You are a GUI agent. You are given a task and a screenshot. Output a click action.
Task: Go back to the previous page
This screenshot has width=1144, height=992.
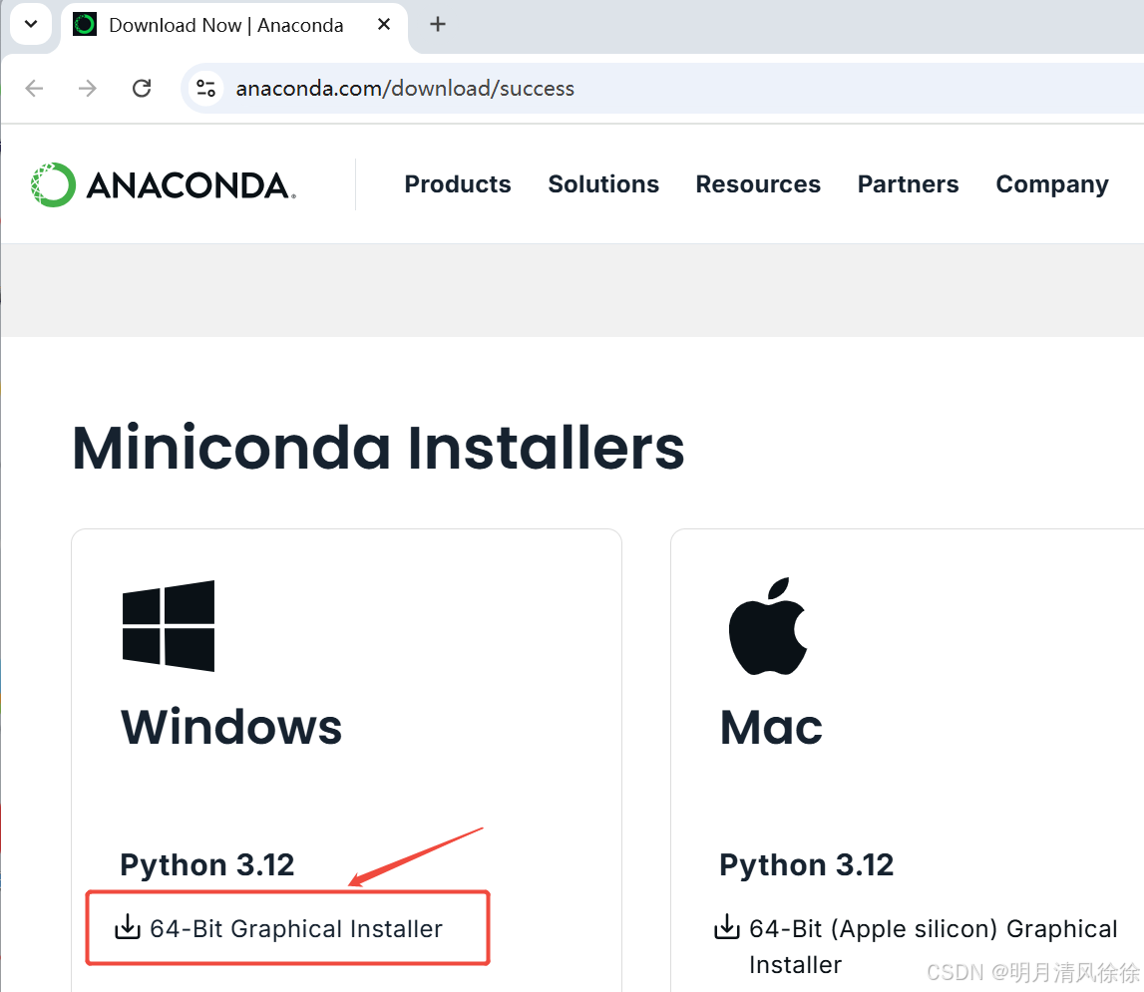pyautogui.click(x=34, y=89)
